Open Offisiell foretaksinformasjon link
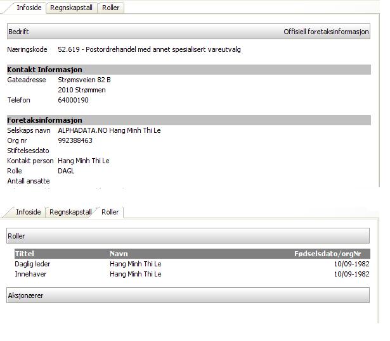The height and width of the screenshot is (341, 390). click(326, 32)
